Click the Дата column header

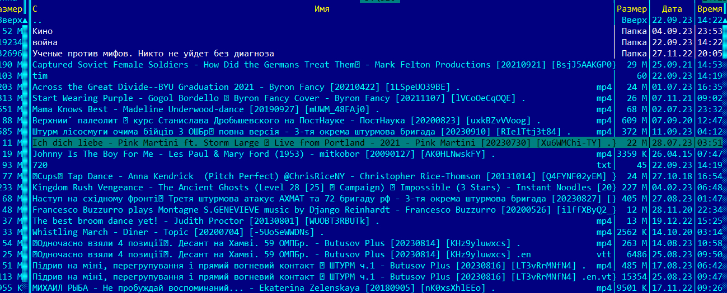pyautogui.click(x=672, y=9)
